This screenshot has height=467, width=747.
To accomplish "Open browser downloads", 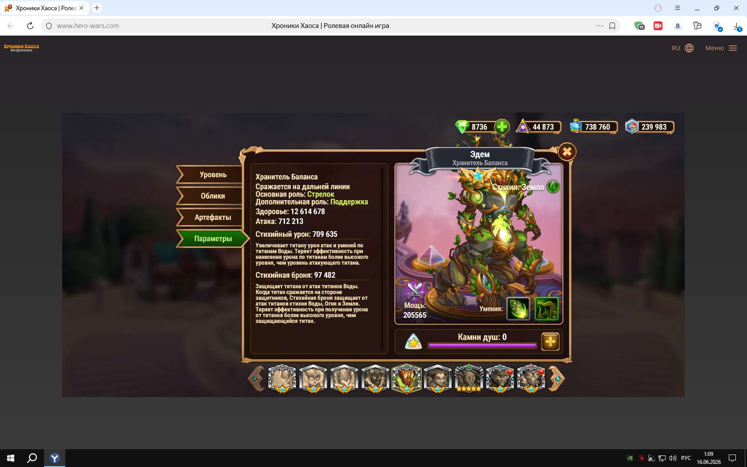I will [x=737, y=27].
